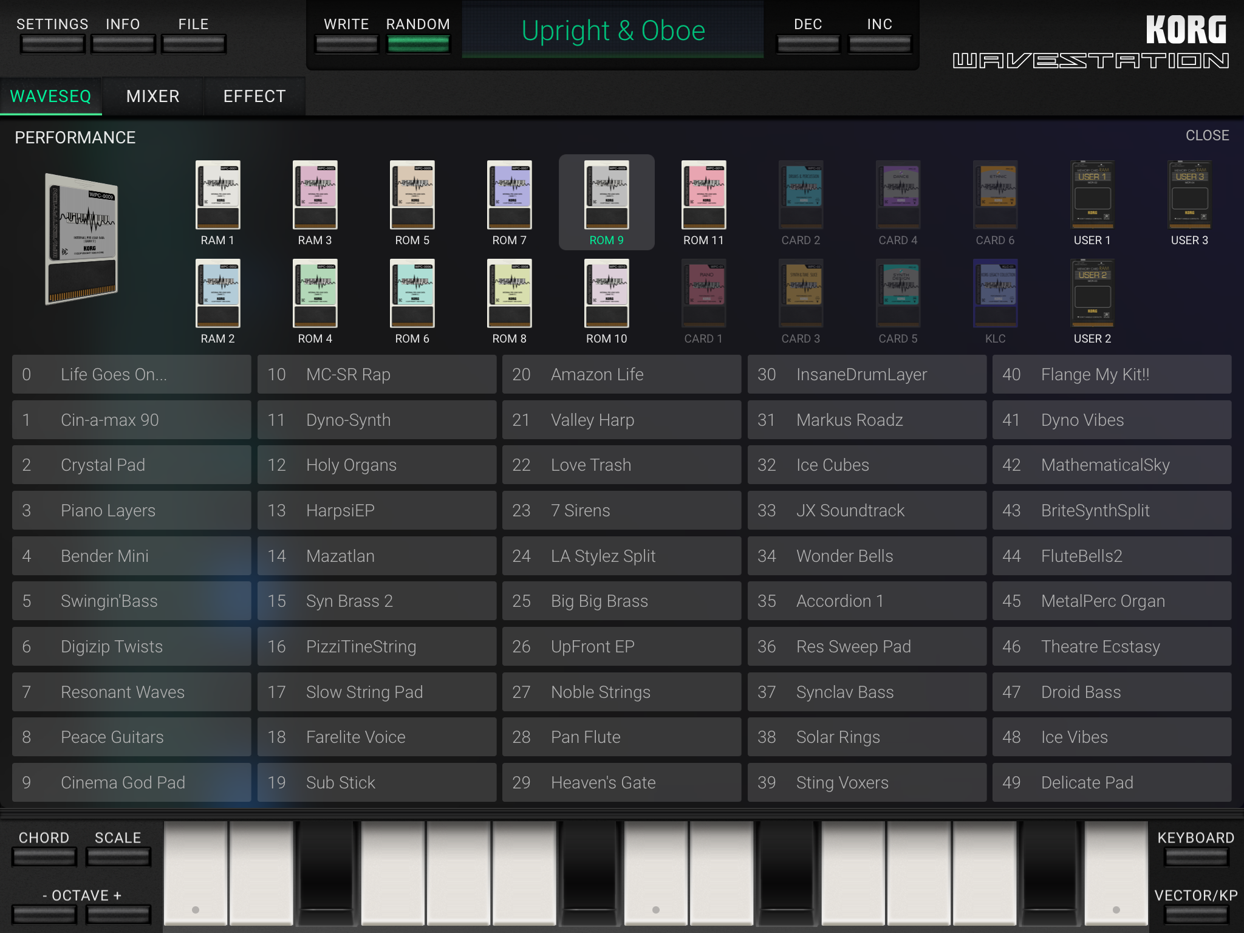Load performance 16 PizziTineString
Screen dimensions: 1244x933
(x=377, y=646)
